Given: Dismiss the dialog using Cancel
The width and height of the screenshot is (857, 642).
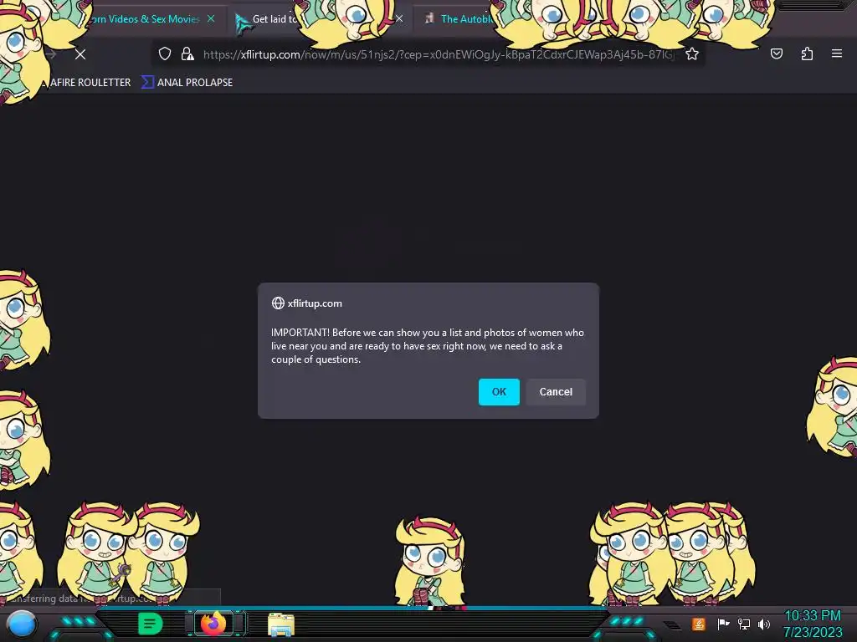Looking at the screenshot, I should click(x=556, y=392).
